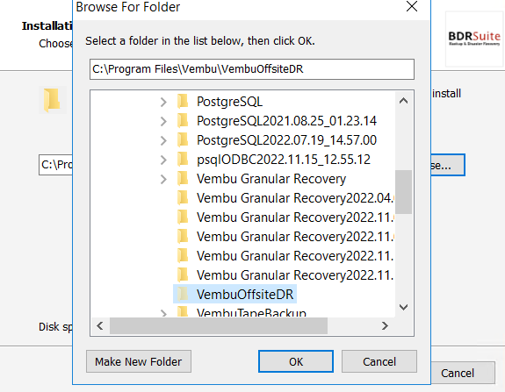Expand the PostgreSQL2021.08.25_01.23.14 node
Viewport: 505px width, 392px height.
pyautogui.click(x=163, y=121)
